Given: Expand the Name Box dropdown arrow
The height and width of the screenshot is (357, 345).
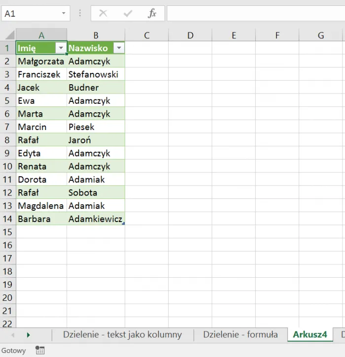Looking at the screenshot, I should pyautogui.click(x=64, y=14).
